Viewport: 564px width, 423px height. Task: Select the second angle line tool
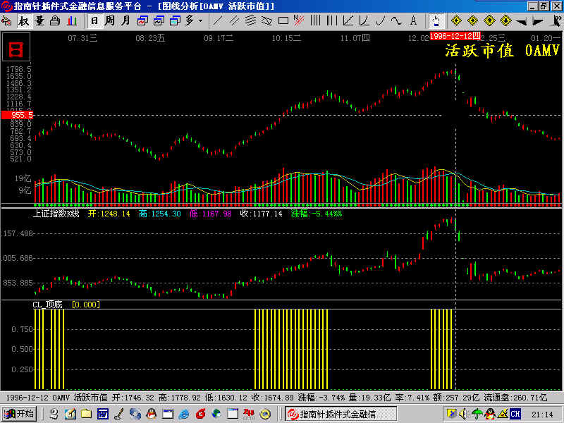tap(364, 21)
